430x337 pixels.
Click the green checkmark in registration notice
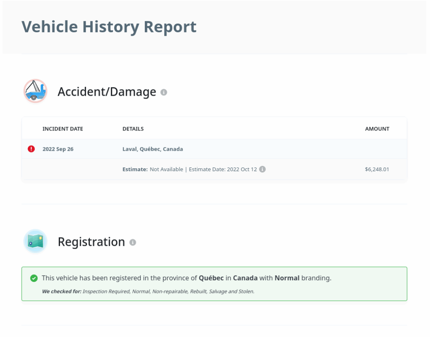click(34, 278)
